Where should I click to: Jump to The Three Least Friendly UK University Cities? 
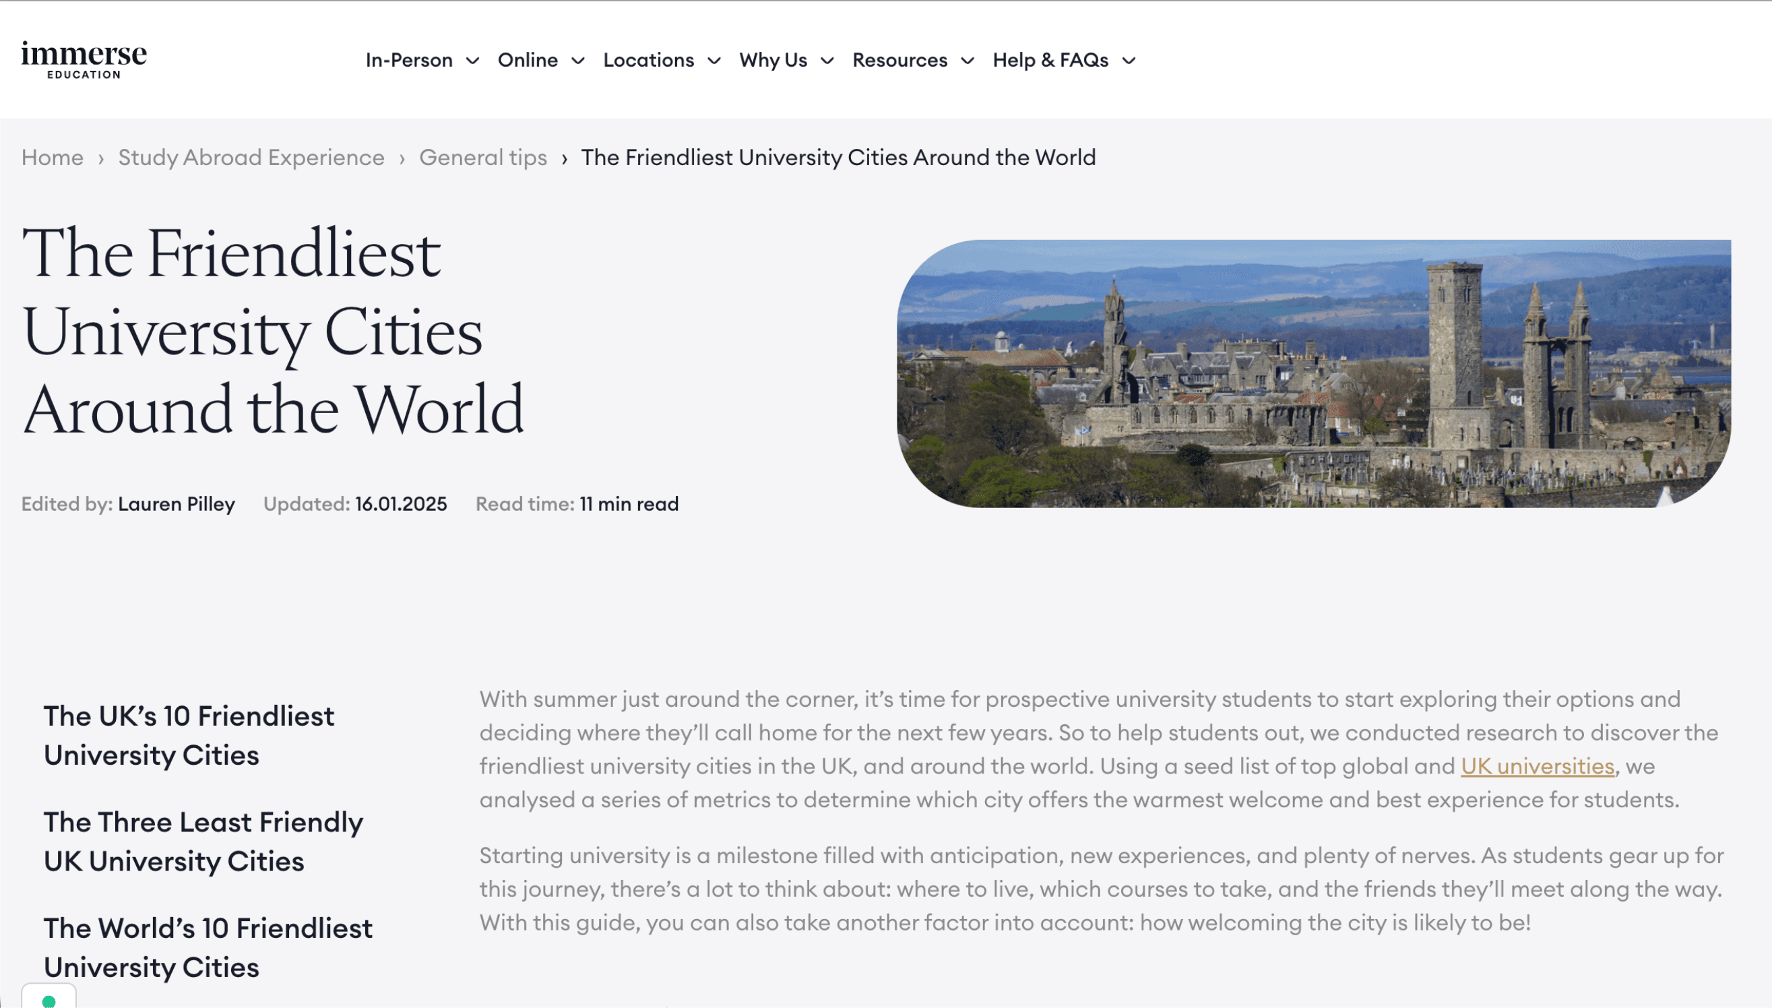coord(203,841)
